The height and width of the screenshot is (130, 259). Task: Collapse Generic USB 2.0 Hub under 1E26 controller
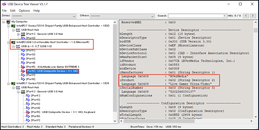(18, 92)
